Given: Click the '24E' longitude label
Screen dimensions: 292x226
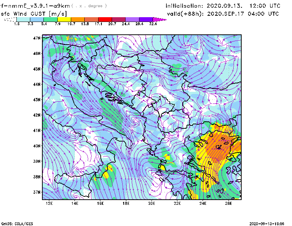Looking at the screenshot, I should (203, 203).
